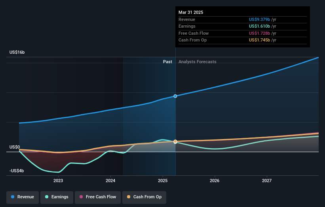Click the US$1.728b free cash flow value
Image resolution: width=325 pixels, height=207 pixels.
260,33
